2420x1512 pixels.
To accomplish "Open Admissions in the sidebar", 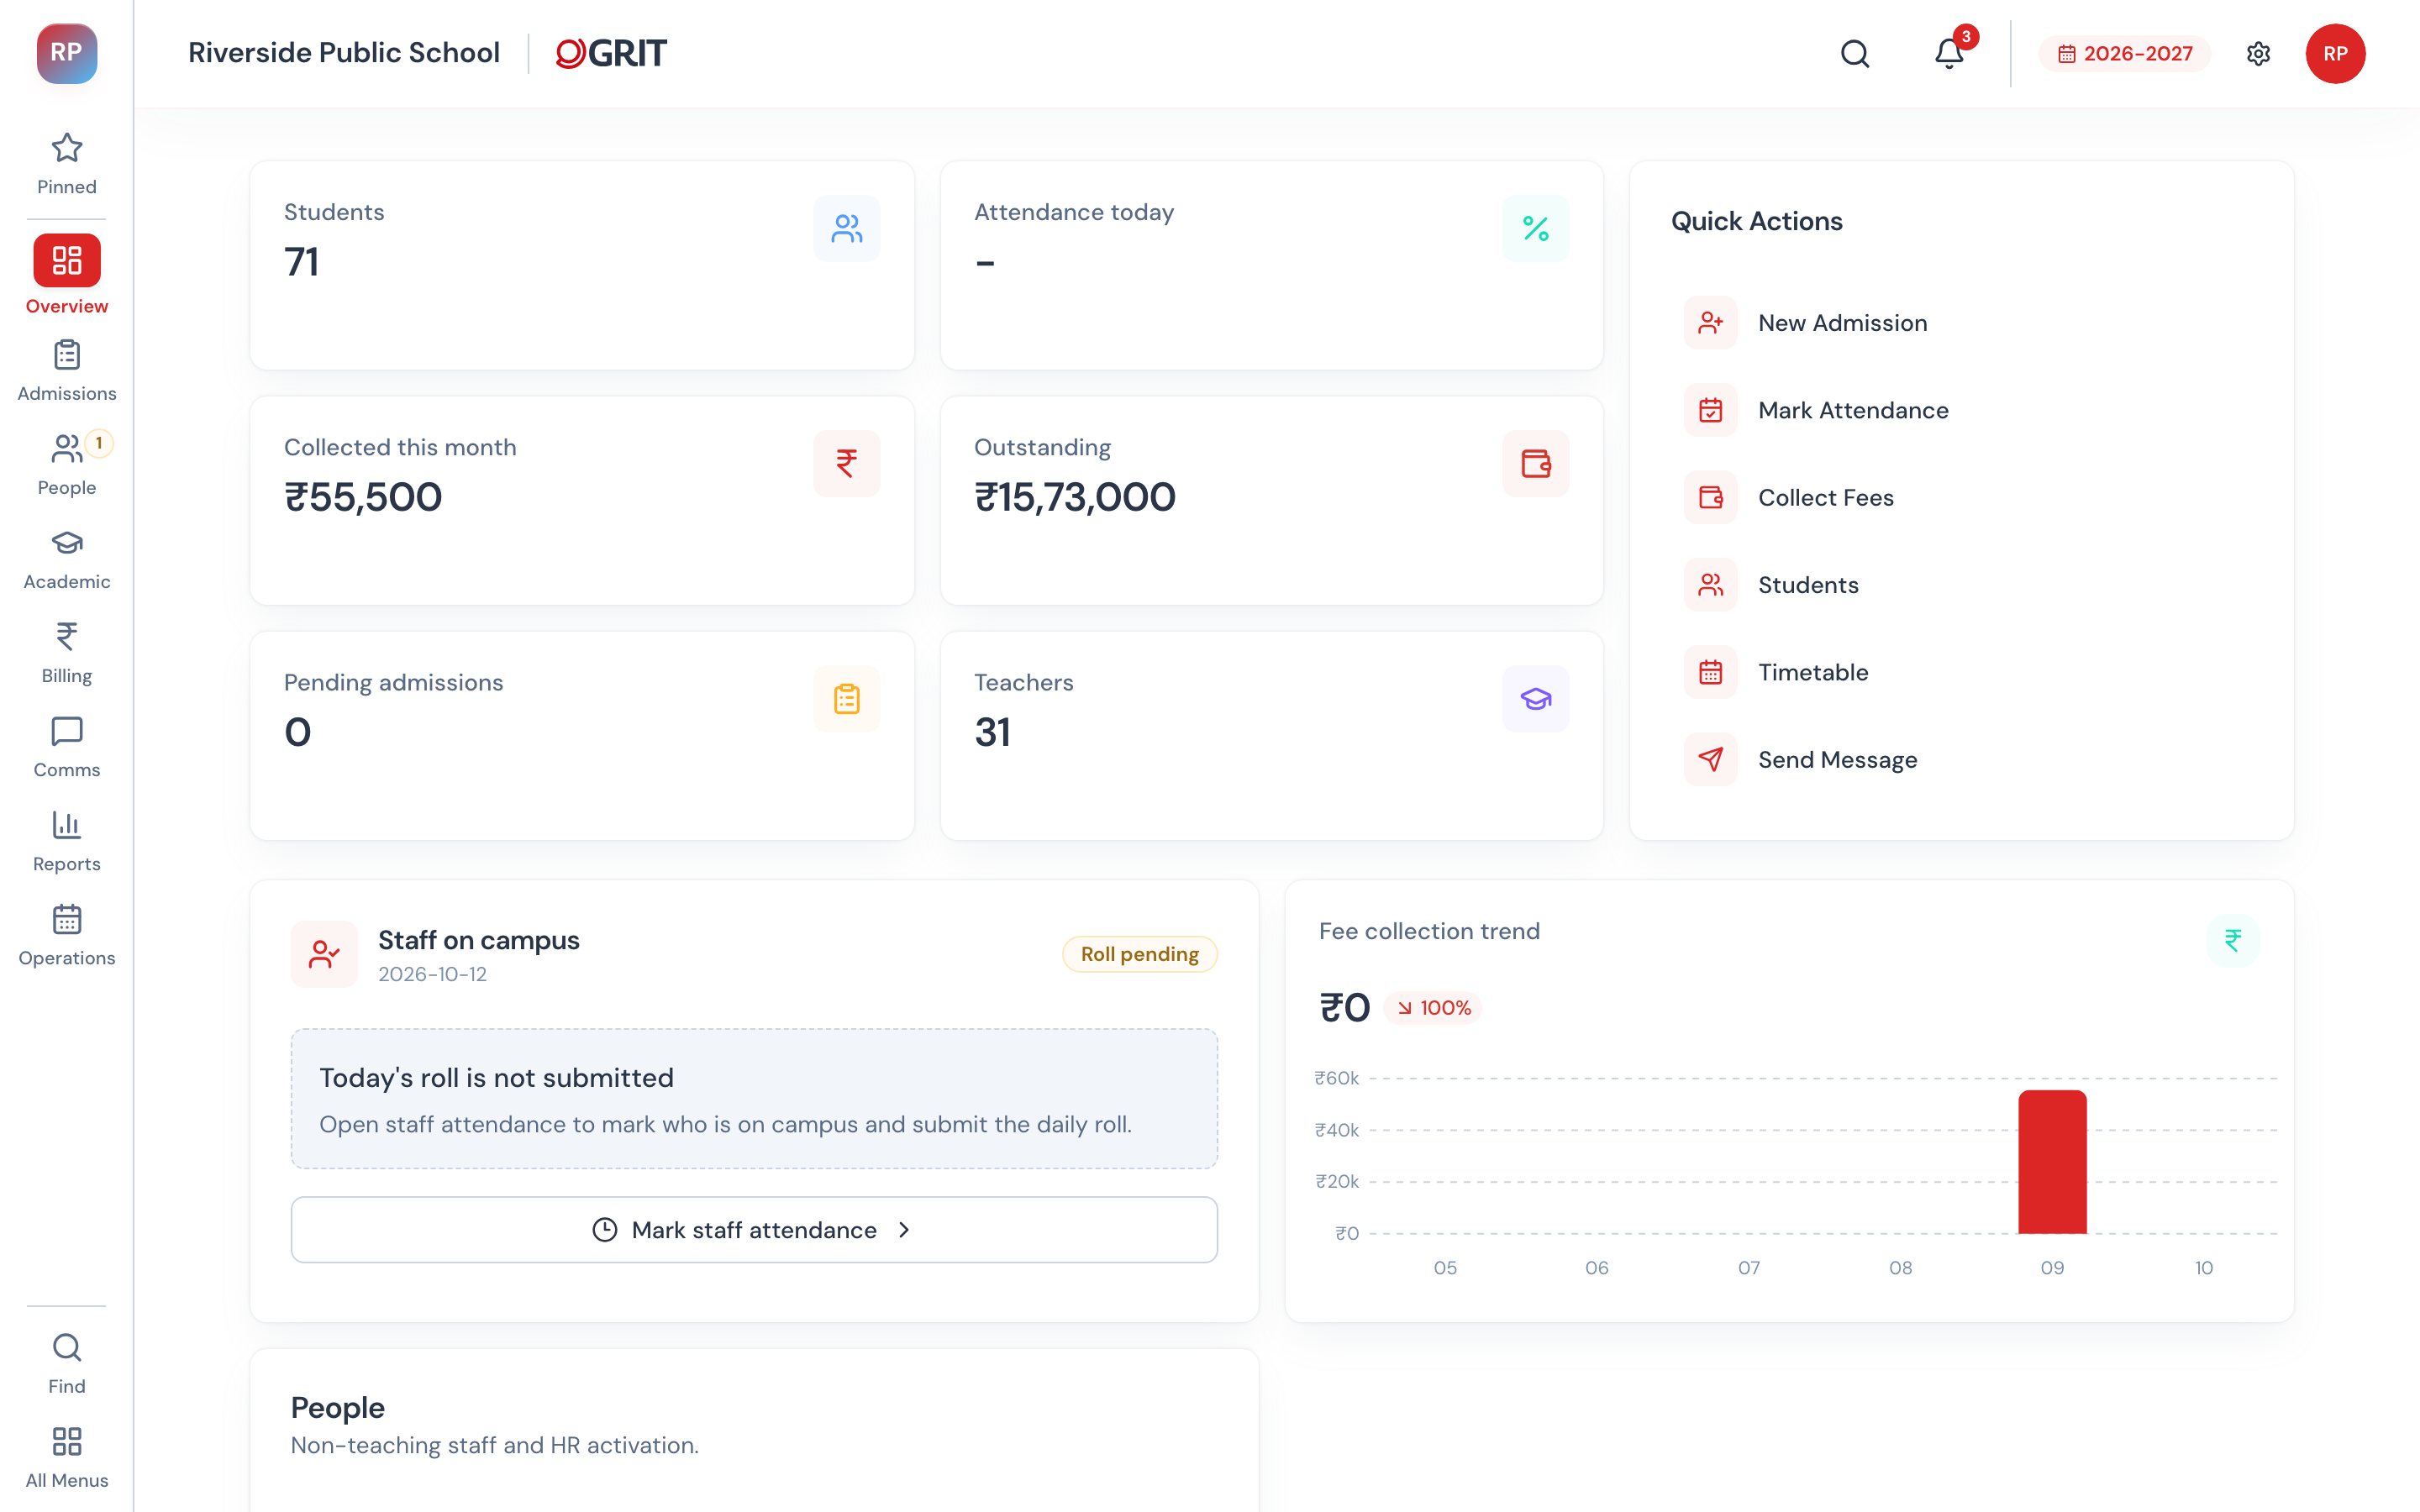I will (67, 371).
